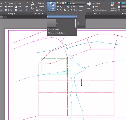Toggle the sun freeze icon of current layer

[x=60, y=3]
